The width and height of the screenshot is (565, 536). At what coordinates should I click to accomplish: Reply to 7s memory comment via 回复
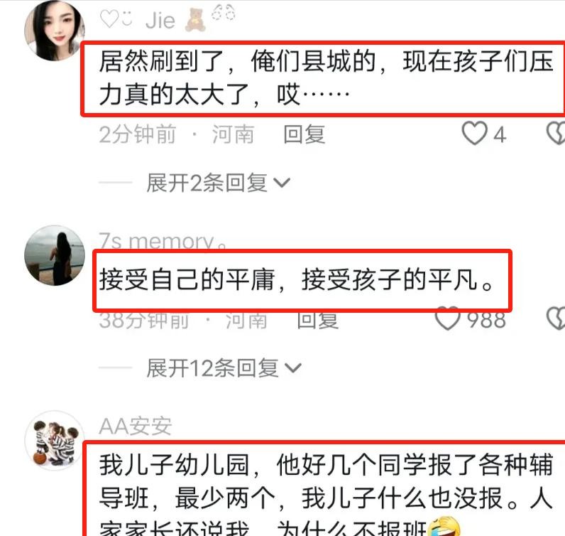coord(318,320)
